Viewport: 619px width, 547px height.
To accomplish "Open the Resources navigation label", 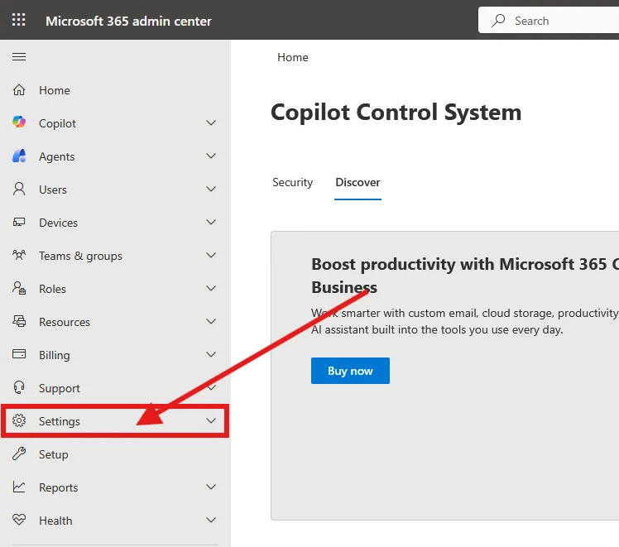I will (65, 323).
